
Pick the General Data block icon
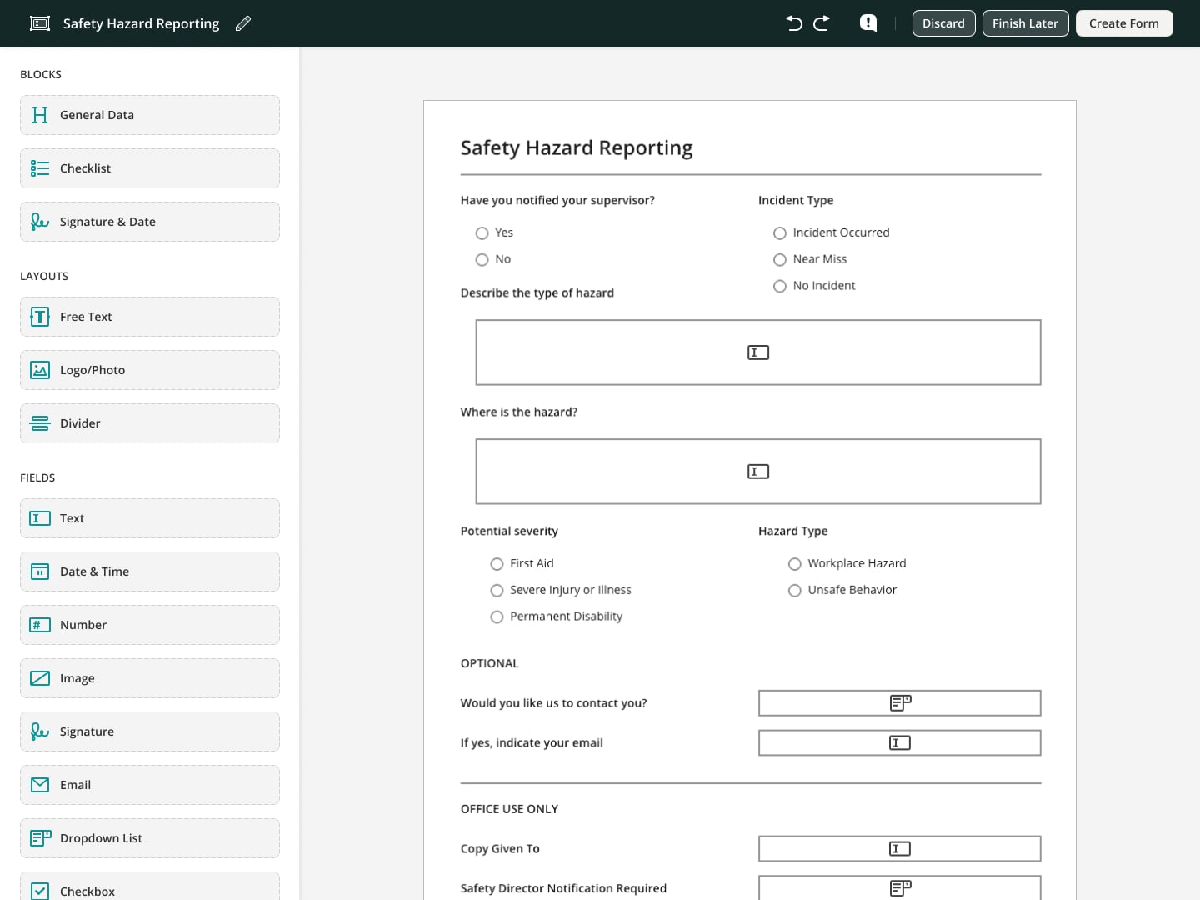pos(40,115)
